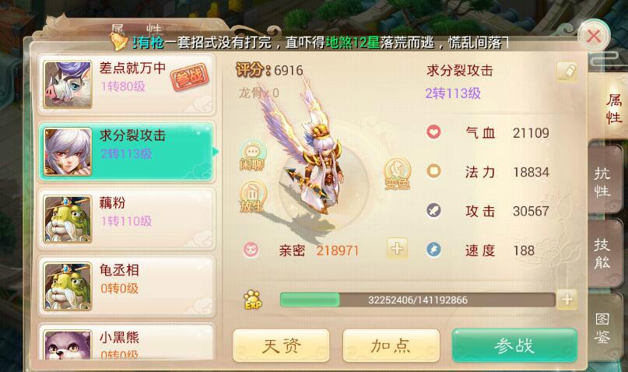Click the plus icon next to 亲密 value
Screen dimensions: 628x372
(x=397, y=248)
